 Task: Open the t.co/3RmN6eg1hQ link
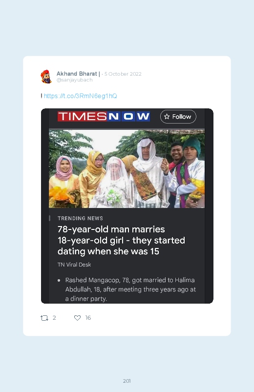pos(80,96)
